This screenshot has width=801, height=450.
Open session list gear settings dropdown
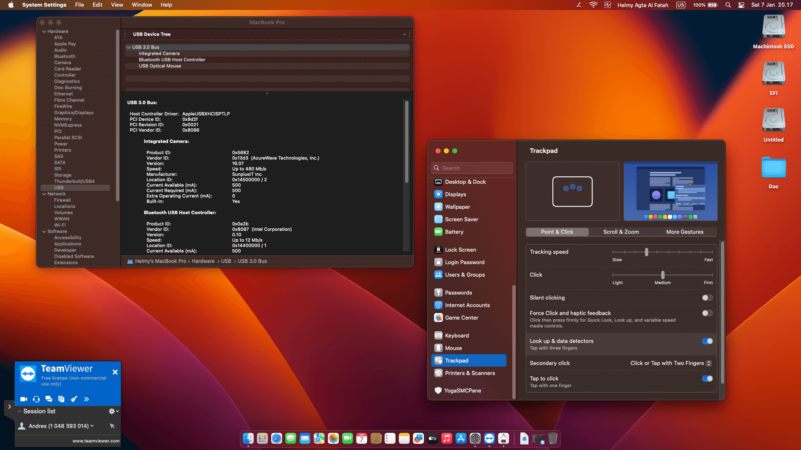point(113,411)
